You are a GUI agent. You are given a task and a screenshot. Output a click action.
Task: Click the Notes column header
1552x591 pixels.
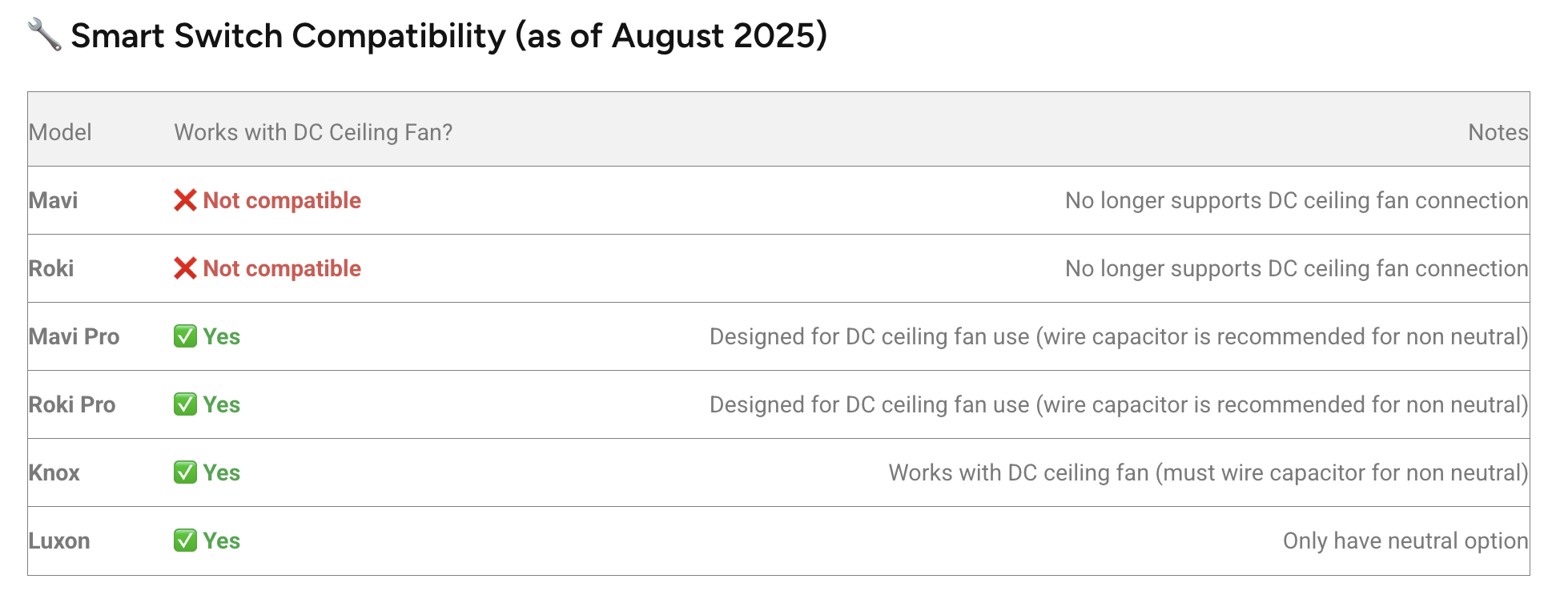click(x=1498, y=132)
